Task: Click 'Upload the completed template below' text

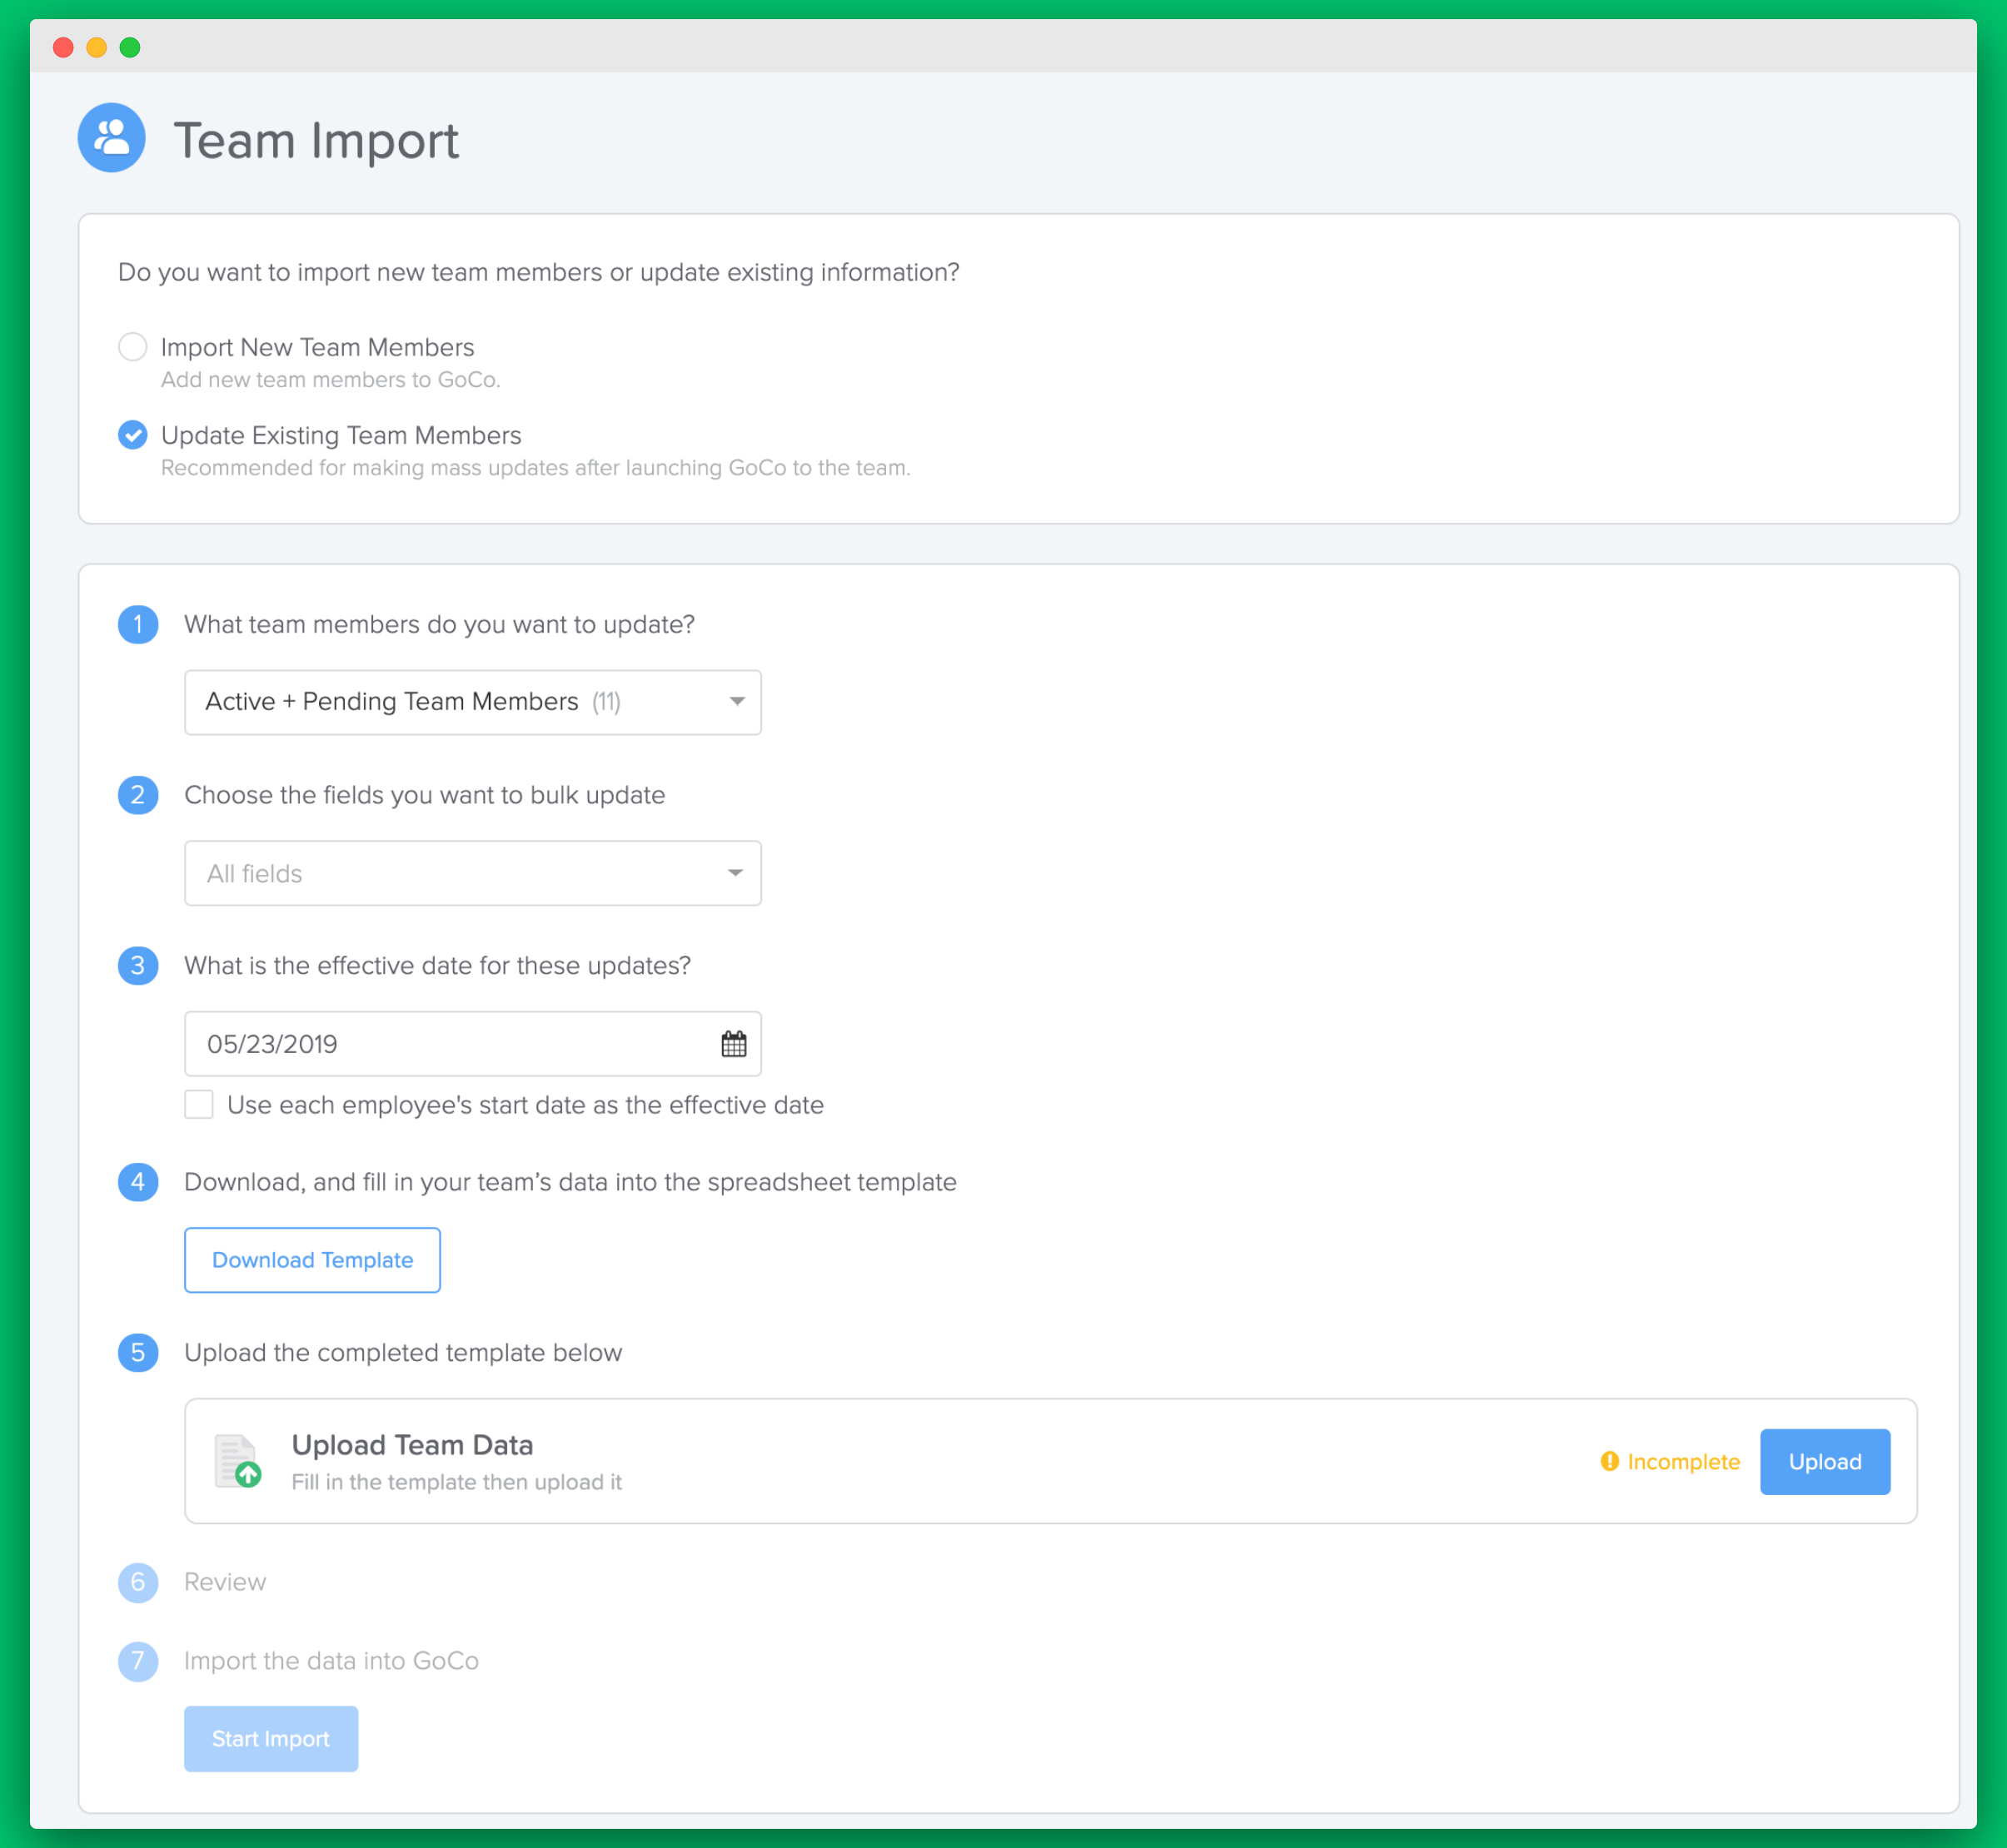Action: click(x=403, y=1353)
